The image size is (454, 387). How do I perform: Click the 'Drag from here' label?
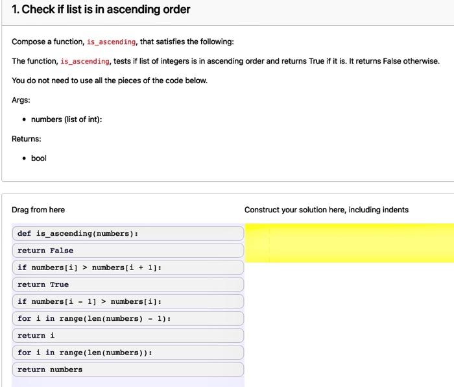[38, 210]
